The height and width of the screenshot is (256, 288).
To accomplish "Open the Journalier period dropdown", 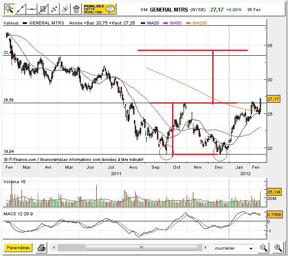I will tap(234, 248).
